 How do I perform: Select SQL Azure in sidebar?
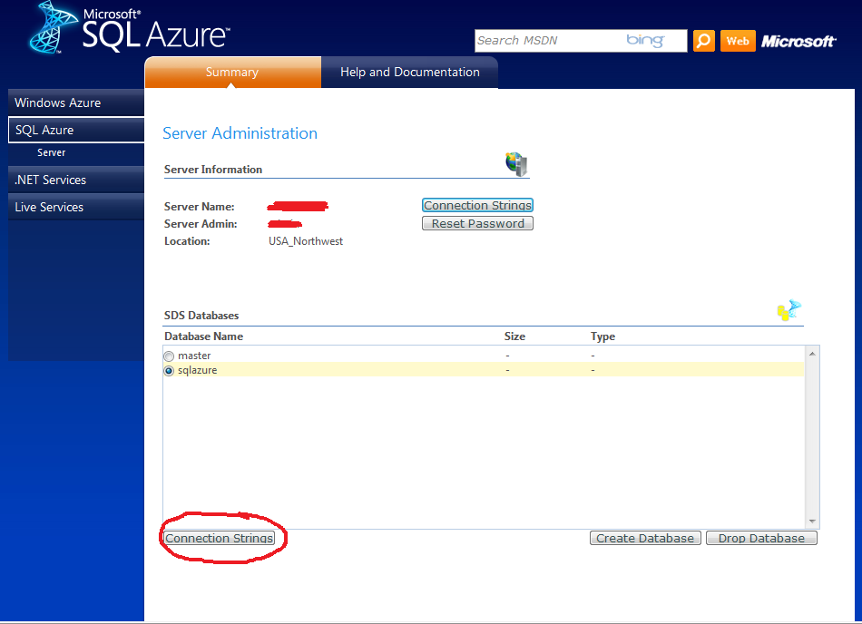(76, 131)
